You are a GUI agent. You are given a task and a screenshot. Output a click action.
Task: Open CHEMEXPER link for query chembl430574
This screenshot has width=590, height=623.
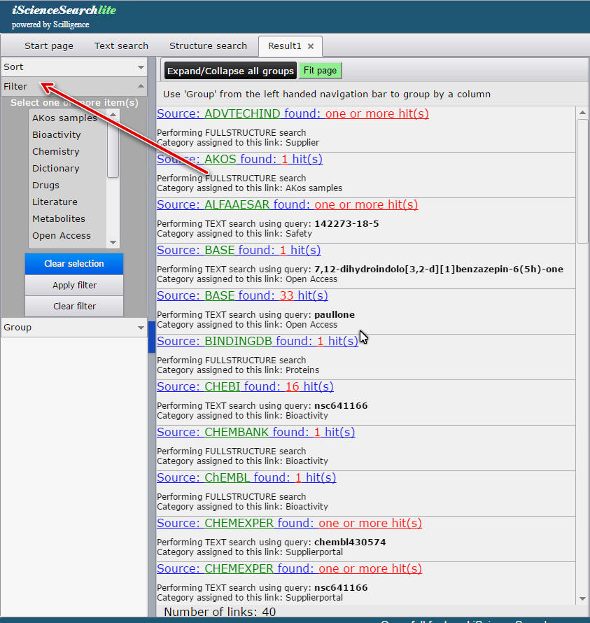pos(289,523)
